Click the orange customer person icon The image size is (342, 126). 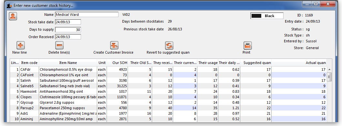(x=13, y=16)
